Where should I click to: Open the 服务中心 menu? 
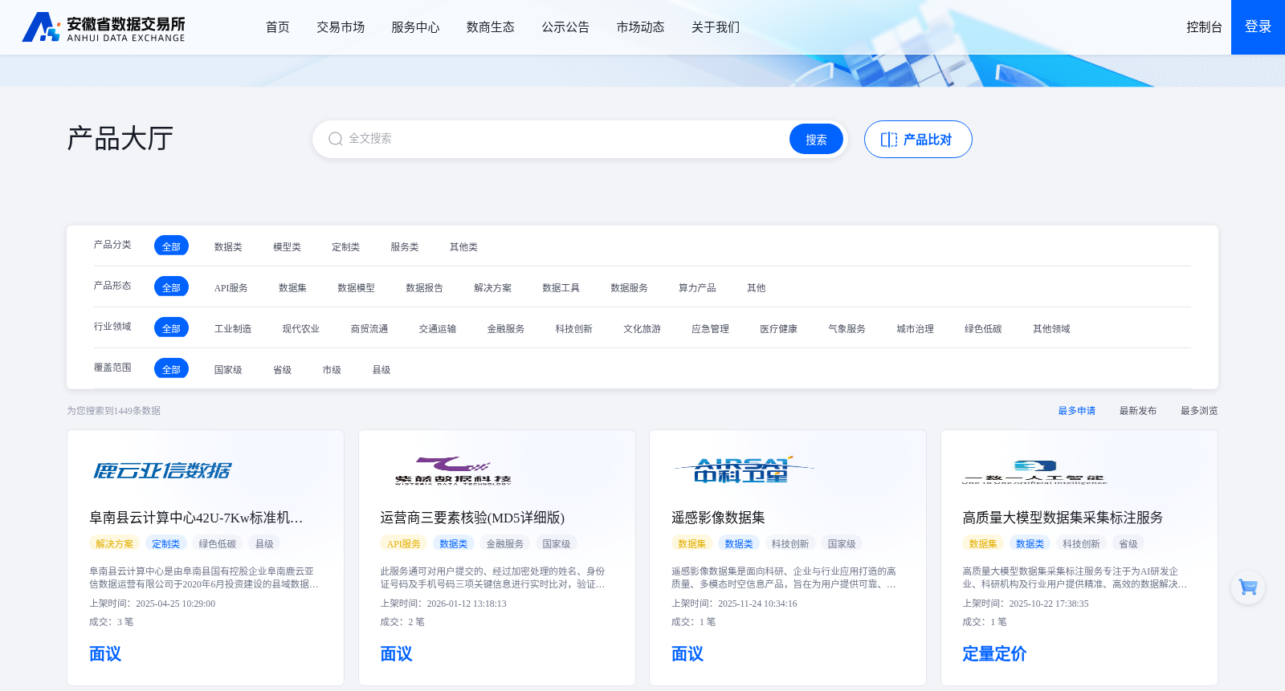(415, 27)
